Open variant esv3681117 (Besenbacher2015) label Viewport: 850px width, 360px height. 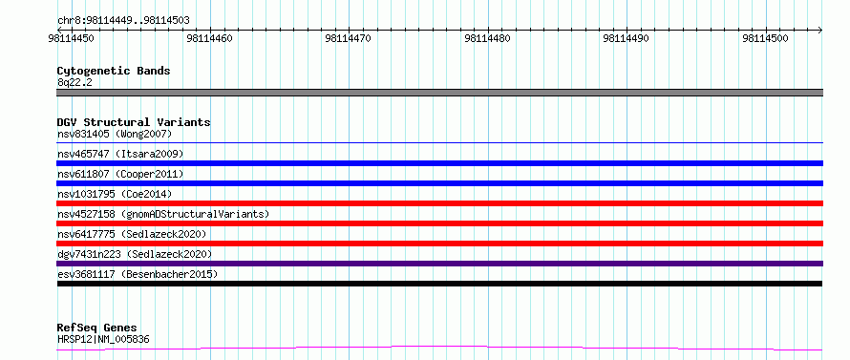click(x=138, y=274)
